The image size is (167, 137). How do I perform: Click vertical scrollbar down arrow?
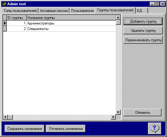pos(118,112)
